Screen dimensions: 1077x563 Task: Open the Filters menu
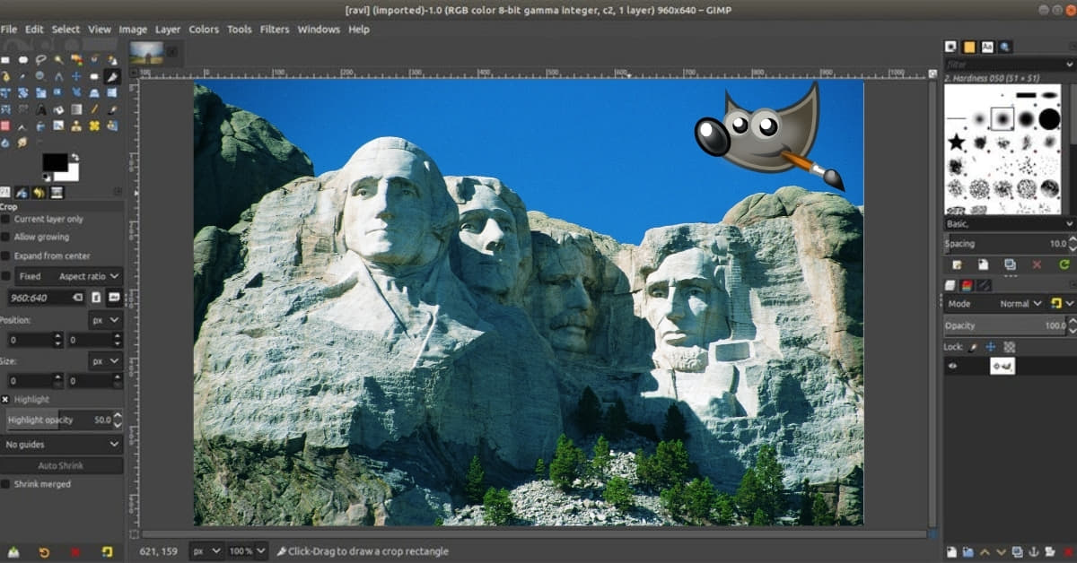(275, 29)
